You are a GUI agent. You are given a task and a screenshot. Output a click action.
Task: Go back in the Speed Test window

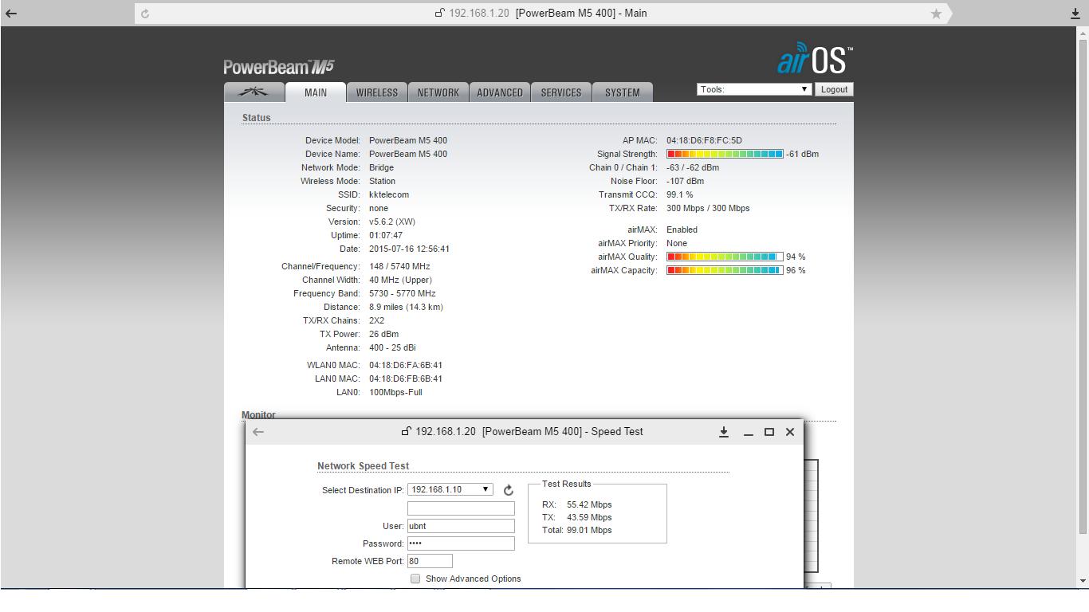(x=258, y=432)
